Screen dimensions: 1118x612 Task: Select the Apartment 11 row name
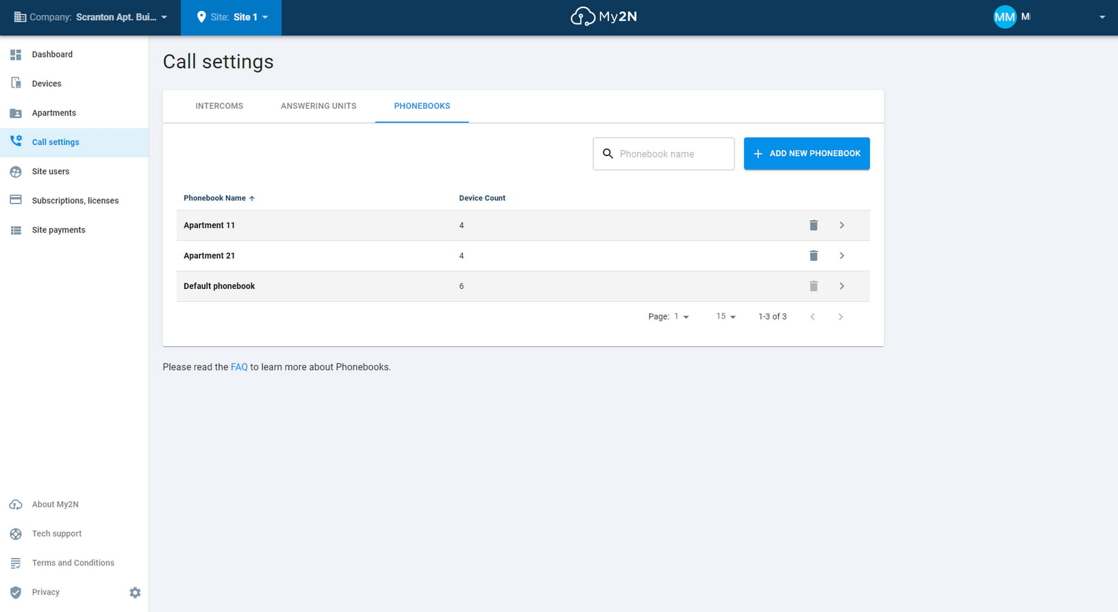[209, 225]
